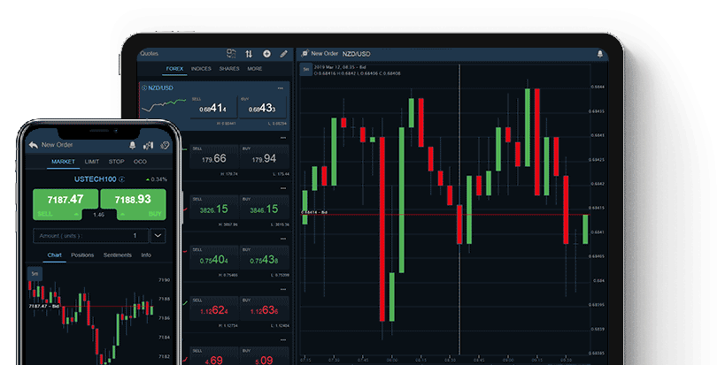Viewport: 725px width, 365px height.
Task: Choose the OCO order type
Action: 140,162
